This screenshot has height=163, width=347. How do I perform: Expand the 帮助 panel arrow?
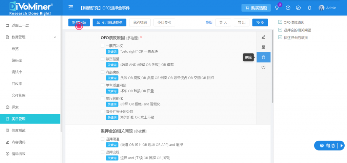tap(342, 145)
